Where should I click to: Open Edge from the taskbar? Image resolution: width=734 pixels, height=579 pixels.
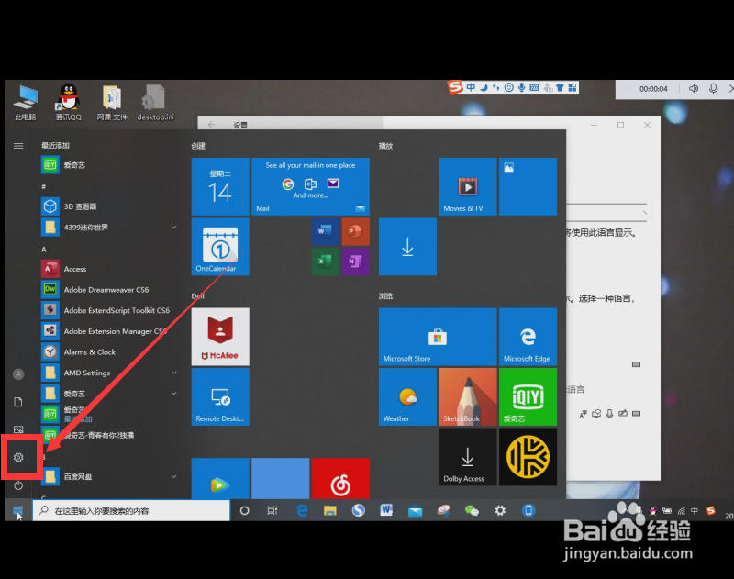[302, 511]
